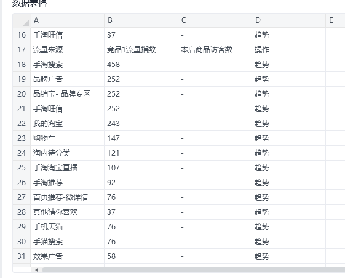Click cell 手淘旺信 in row 21

pyautogui.click(x=67, y=108)
